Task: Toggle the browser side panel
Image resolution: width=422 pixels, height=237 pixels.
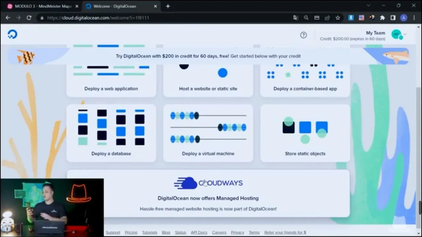Action: click(393, 18)
